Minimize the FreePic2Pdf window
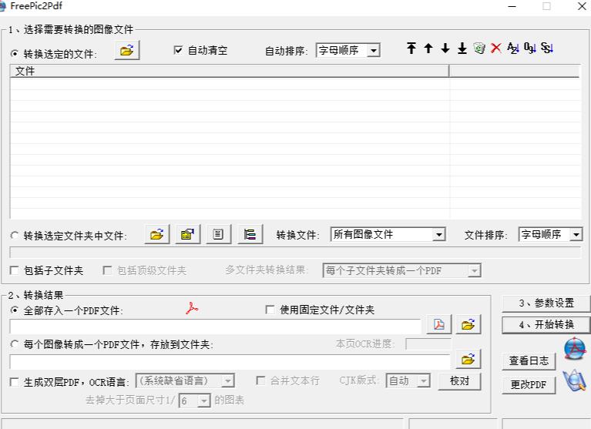Viewport: 591px width, 429px height. pyautogui.click(x=512, y=6)
